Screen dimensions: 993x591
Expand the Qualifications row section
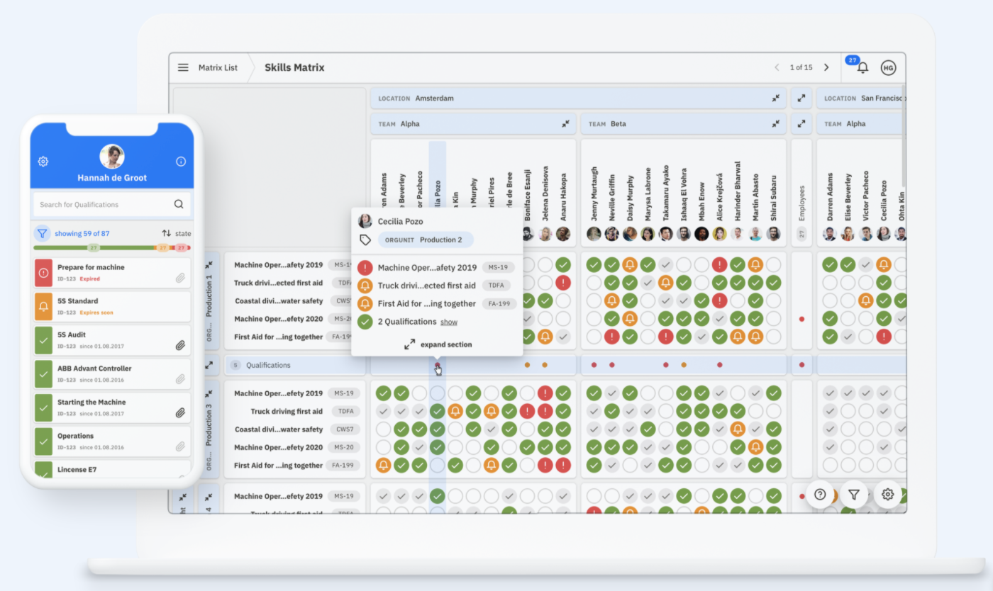(x=209, y=366)
